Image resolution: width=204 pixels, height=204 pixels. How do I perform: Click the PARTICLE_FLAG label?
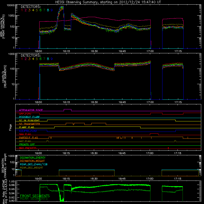tap(29, 137)
